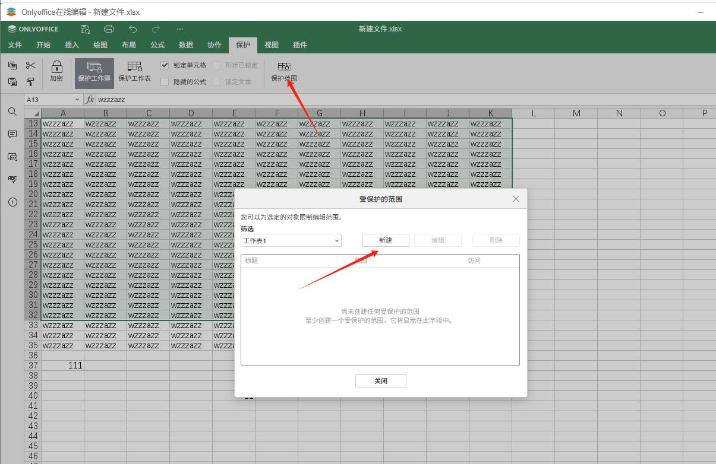Click the 关闭 button in the dialog

click(x=381, y=381)
